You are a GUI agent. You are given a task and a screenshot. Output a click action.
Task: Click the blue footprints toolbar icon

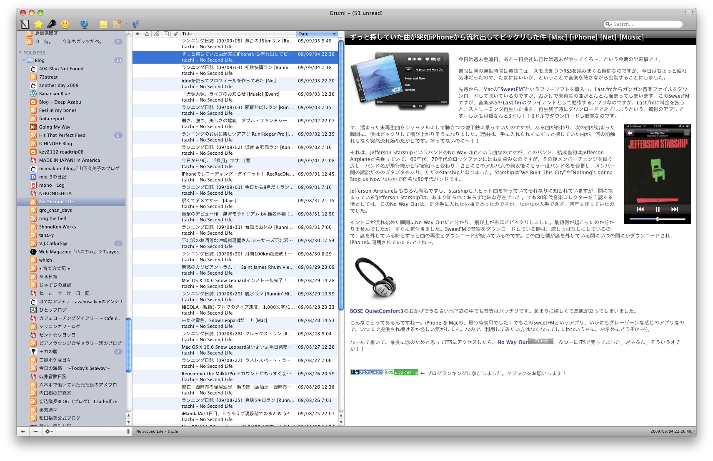point(136,24)
